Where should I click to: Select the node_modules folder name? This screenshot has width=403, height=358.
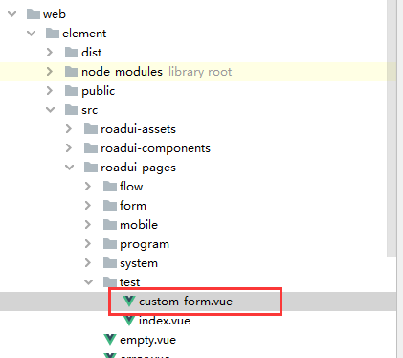(122, 72)
